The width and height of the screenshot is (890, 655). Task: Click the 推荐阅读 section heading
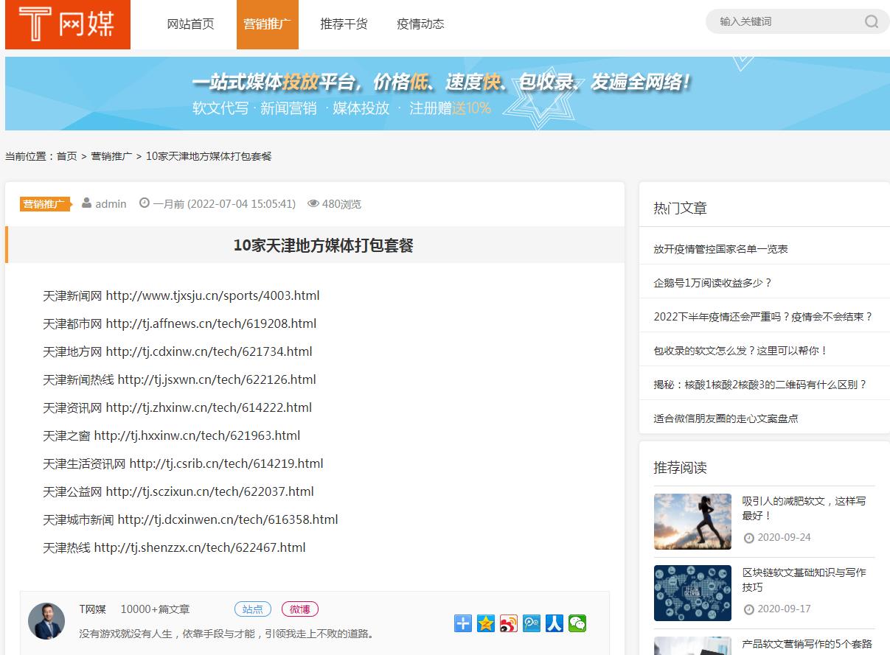pos(681,468)
